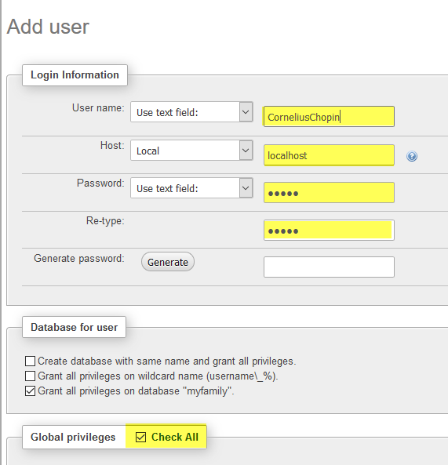The image size is (448, 465).
Task: Click into the localhost host field
Action: (329, 155)
